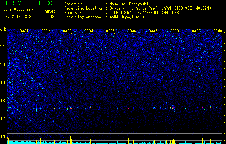The width and height of the screenshot is (226, 144).
Task: Click the HROFFT 1.0.0 title text
Action: (x=28, y=3)
